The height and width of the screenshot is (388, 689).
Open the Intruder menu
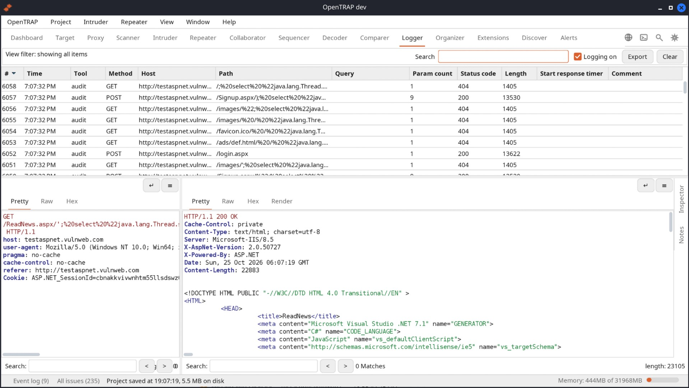[96, 22]
